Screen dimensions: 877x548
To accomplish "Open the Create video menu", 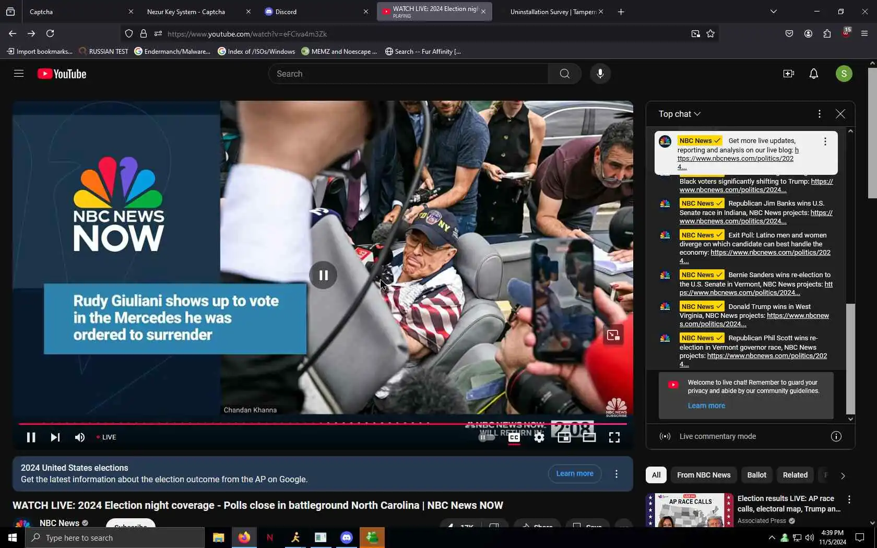I will tap(788, 74).
